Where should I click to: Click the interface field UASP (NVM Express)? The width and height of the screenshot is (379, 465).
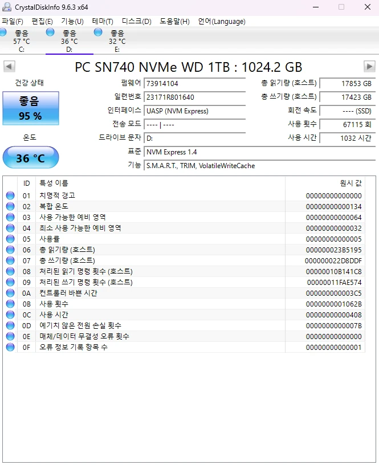194,111
